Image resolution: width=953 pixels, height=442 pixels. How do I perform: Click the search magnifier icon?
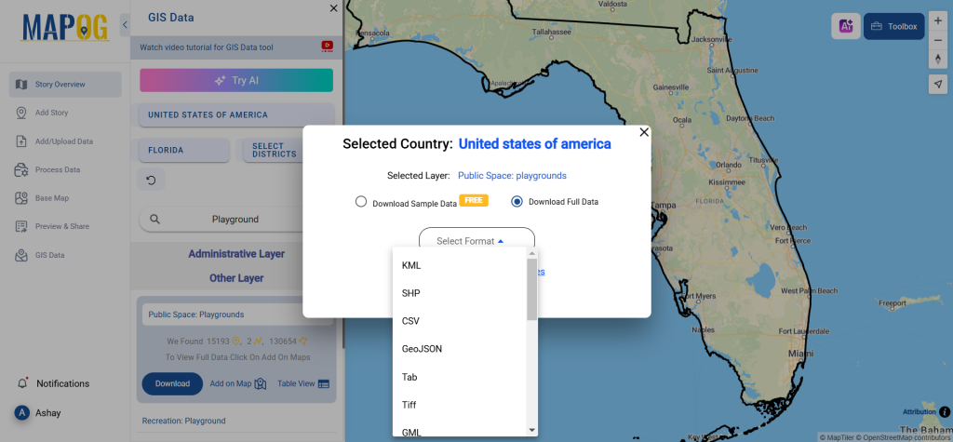click(155, 220)
